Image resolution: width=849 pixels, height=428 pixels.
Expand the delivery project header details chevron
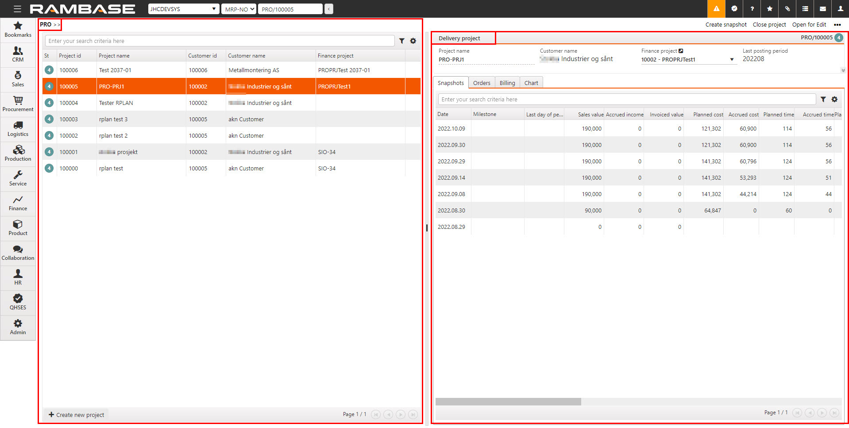tap(843, 70)
